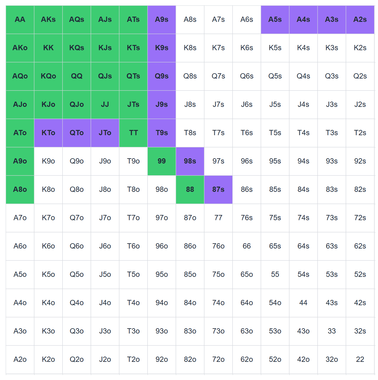Viewport: 378px width, 380px height.
Task: Click the 32s hand cell
Action: pyautogui.click(x=360, y=331)
